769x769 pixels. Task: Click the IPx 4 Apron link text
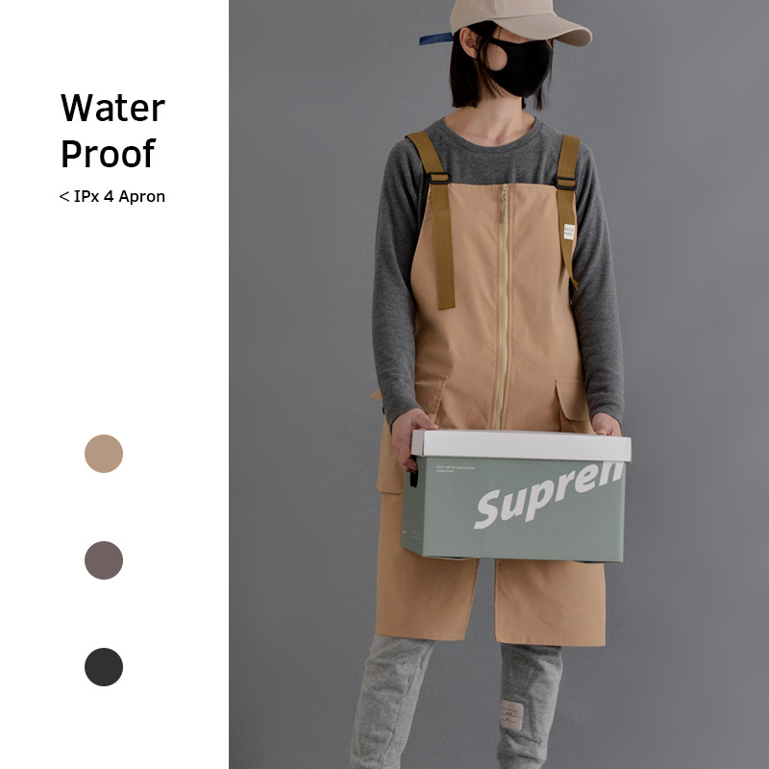(x=119, y=197)
